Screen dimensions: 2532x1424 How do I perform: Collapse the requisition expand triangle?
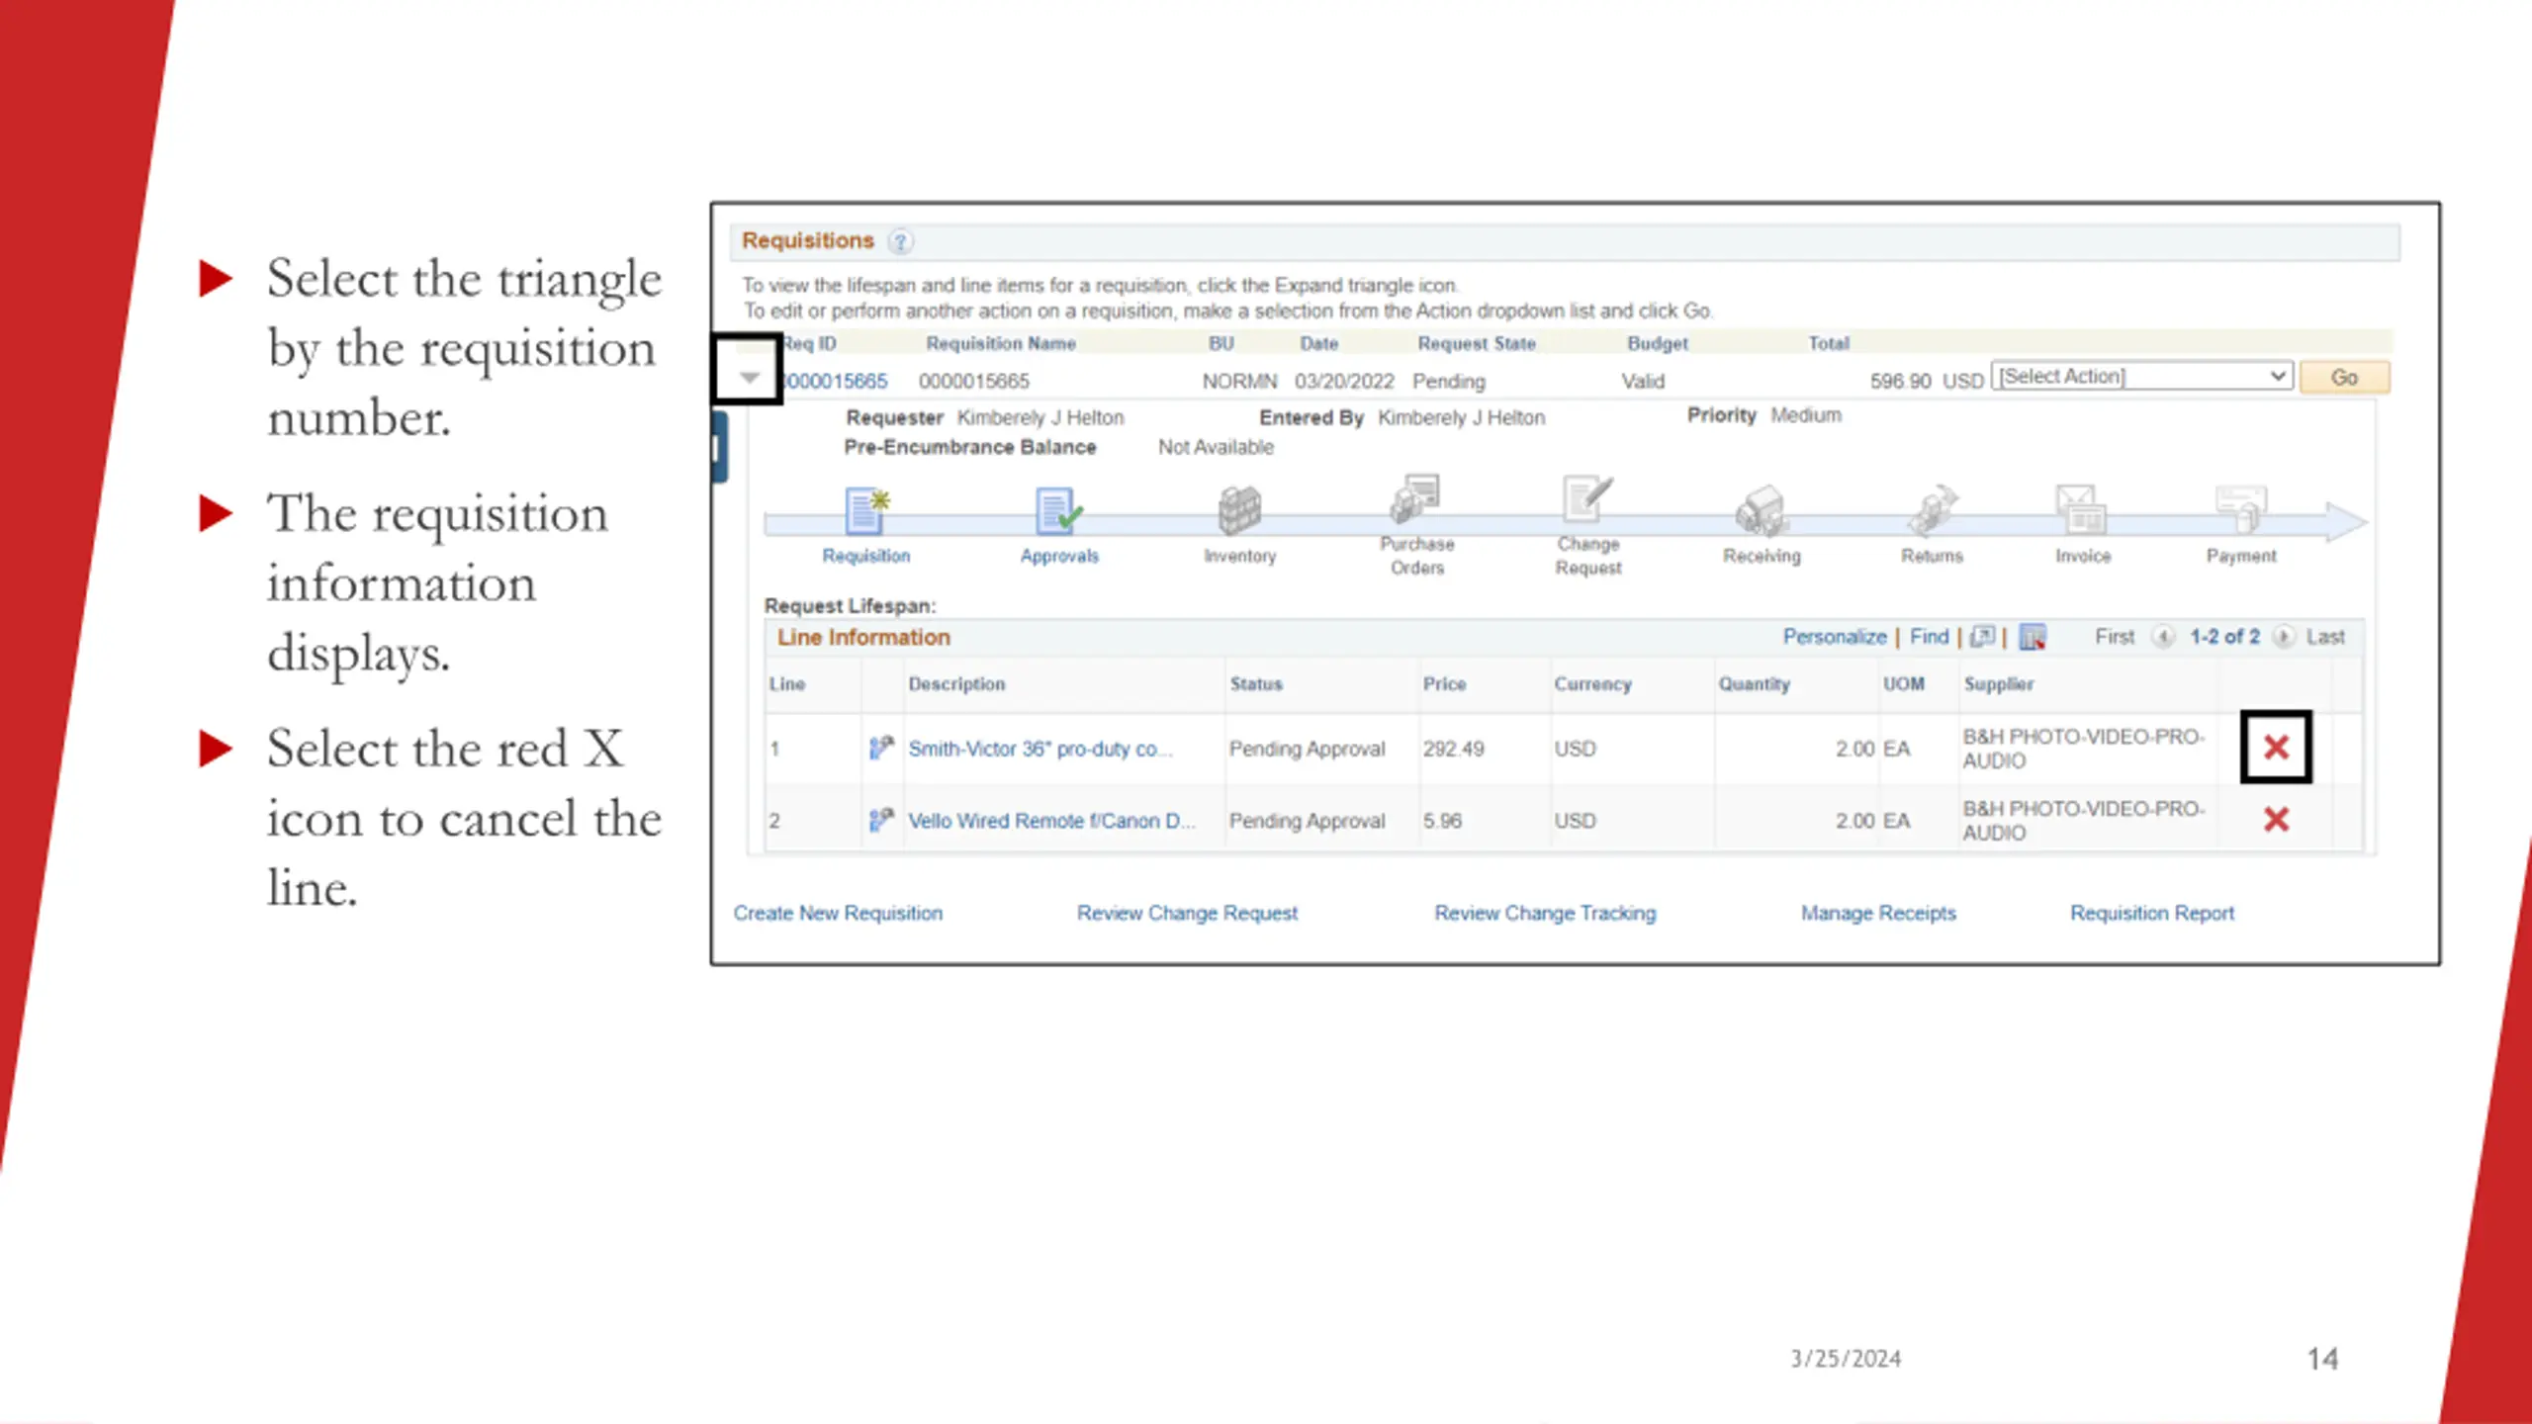click(750, 378)
